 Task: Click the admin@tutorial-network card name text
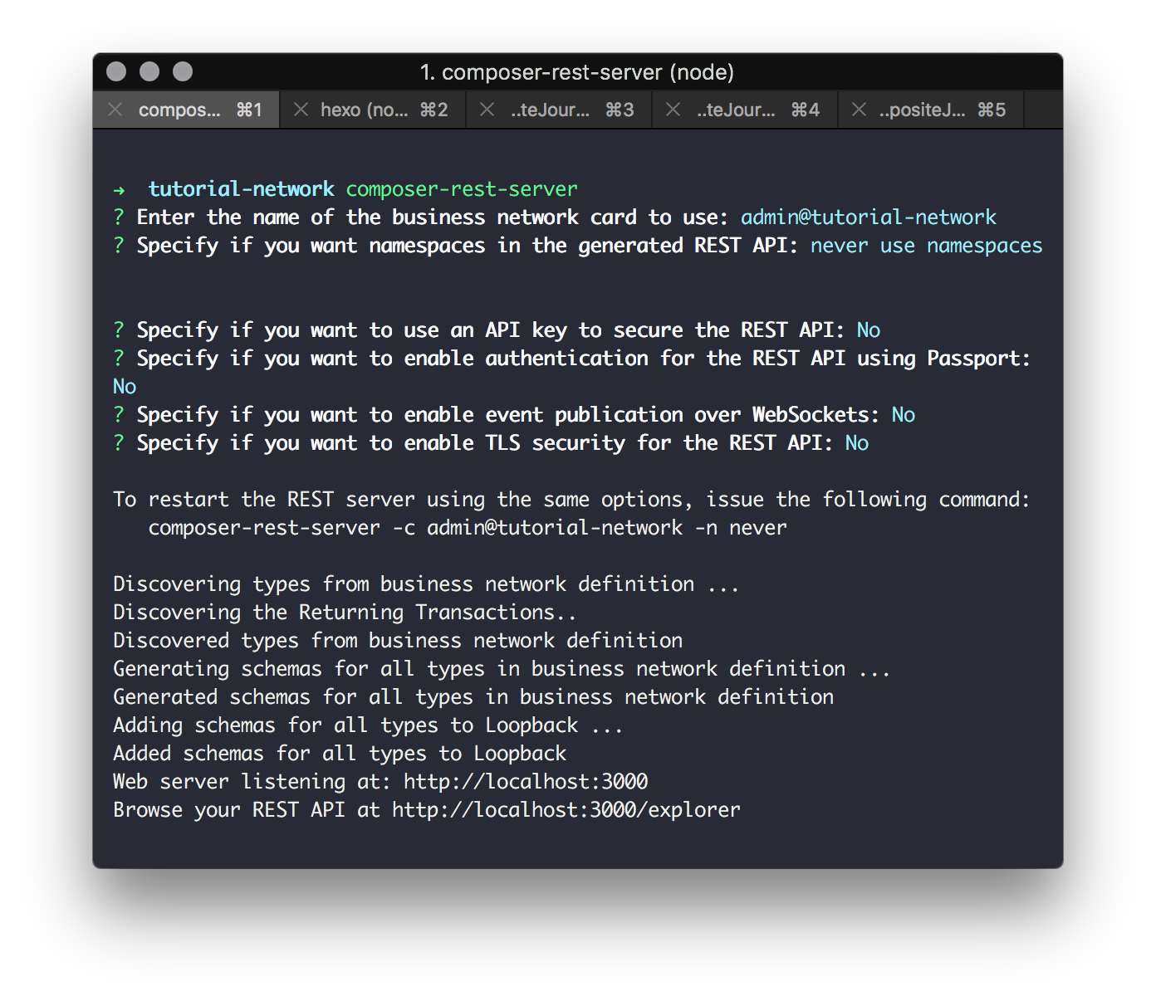point(868,217)
